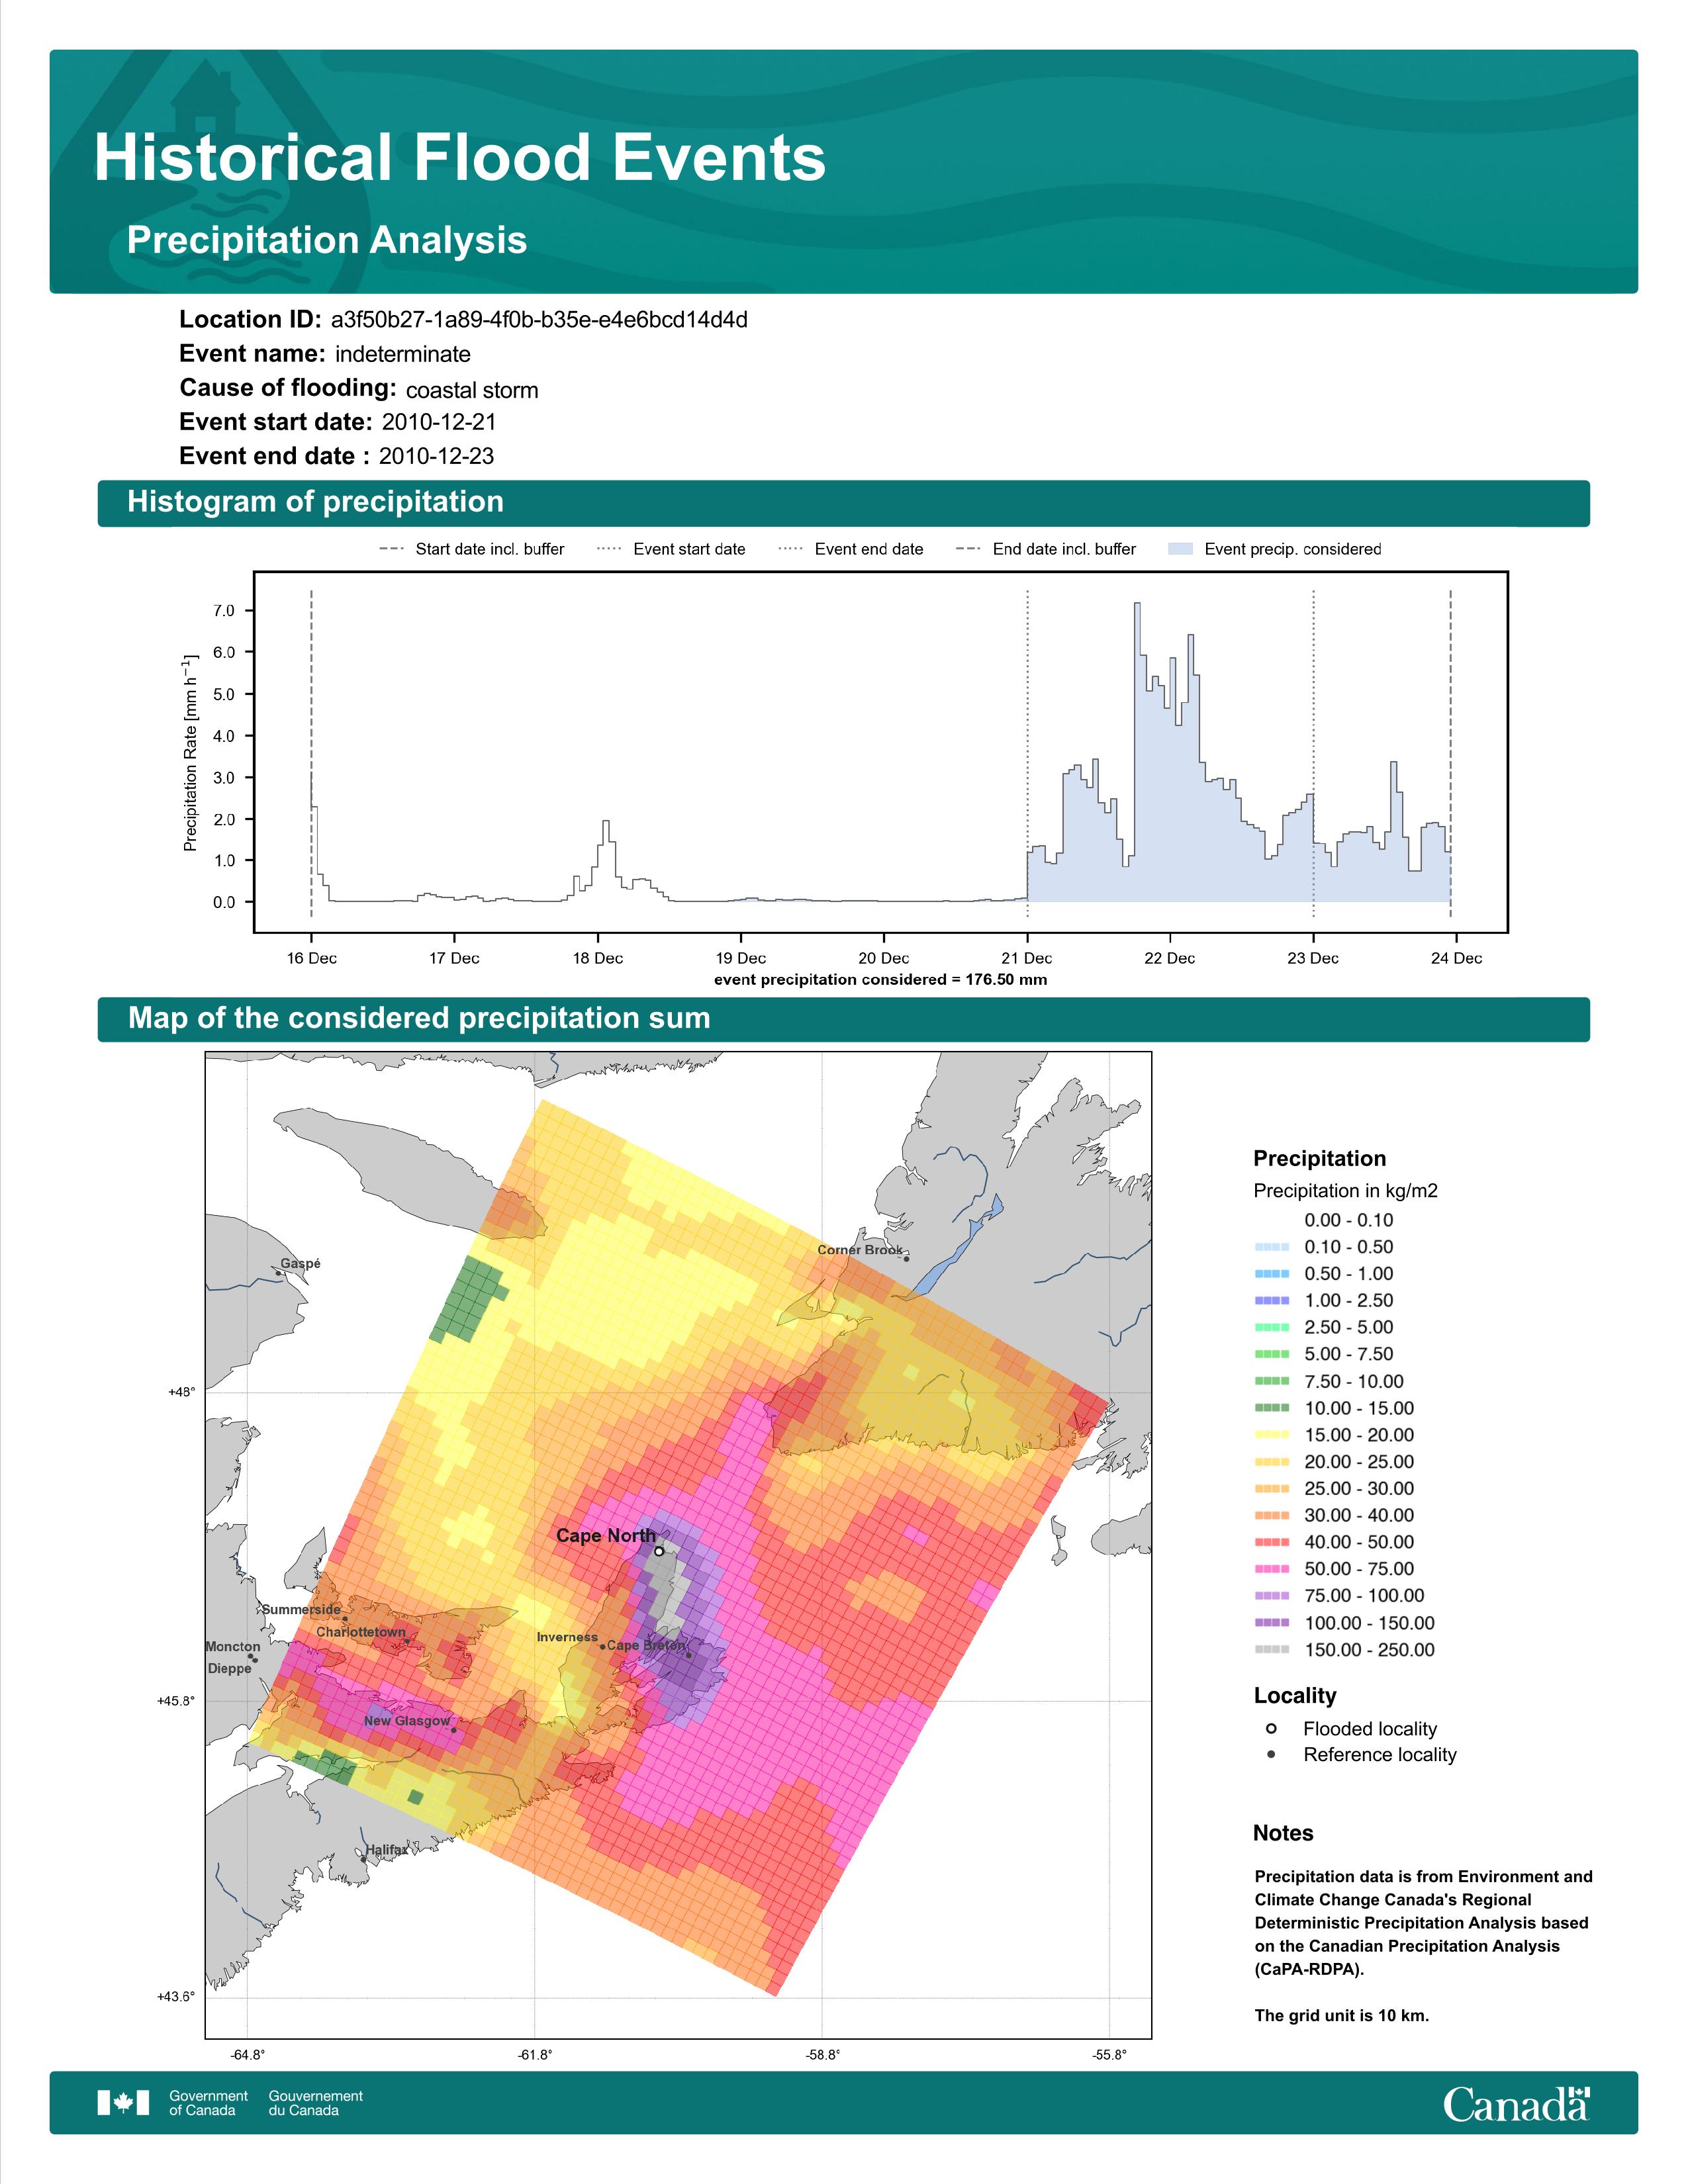Click the 24 Dec x-axis label
The height and width of the screenshot is (2184, 1688).
tap(1456, 958)
